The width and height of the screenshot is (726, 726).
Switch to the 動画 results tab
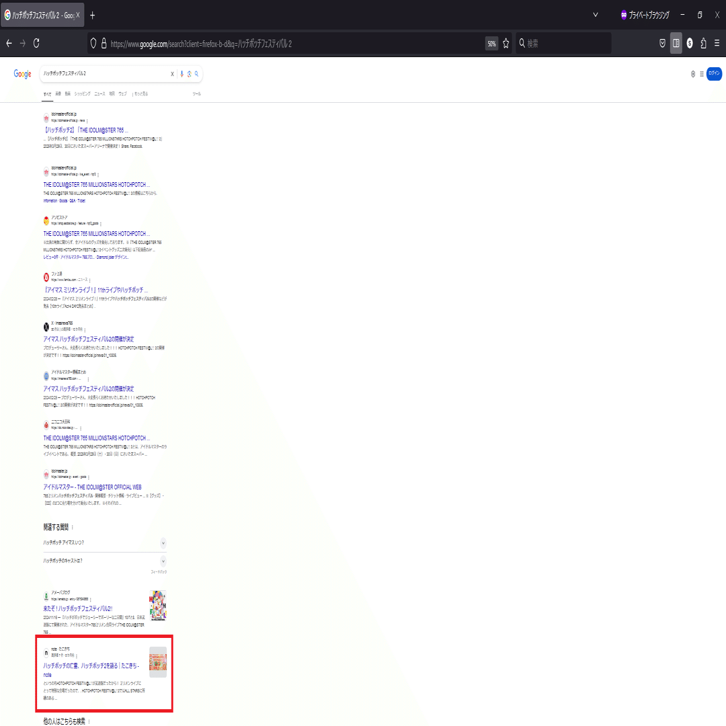68,94
